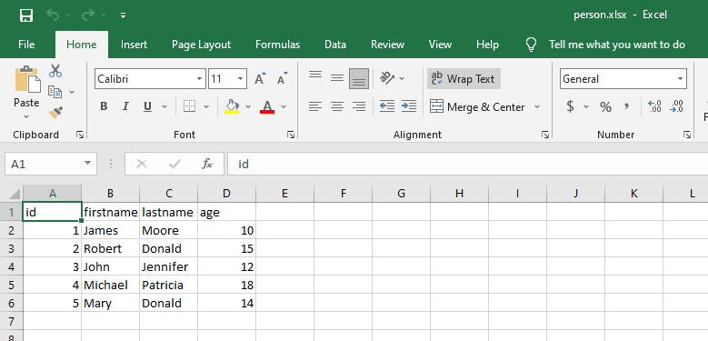Click Merge & Center button
This screenshot has width=708, height=341.
click(x=477, y=107)
